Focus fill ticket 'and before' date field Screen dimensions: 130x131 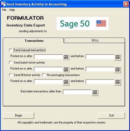click(x=100, y=82)
